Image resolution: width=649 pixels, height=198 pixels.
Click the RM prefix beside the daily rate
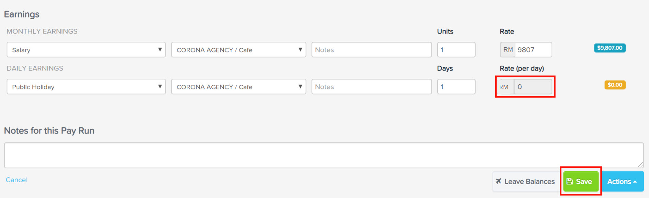point(504,87)
